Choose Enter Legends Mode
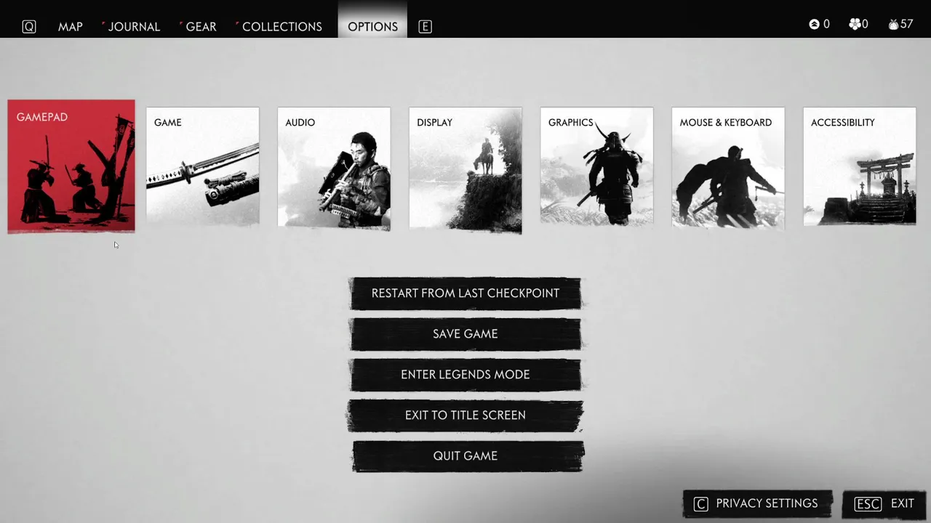Screen dimensions: 931x523 465,375
